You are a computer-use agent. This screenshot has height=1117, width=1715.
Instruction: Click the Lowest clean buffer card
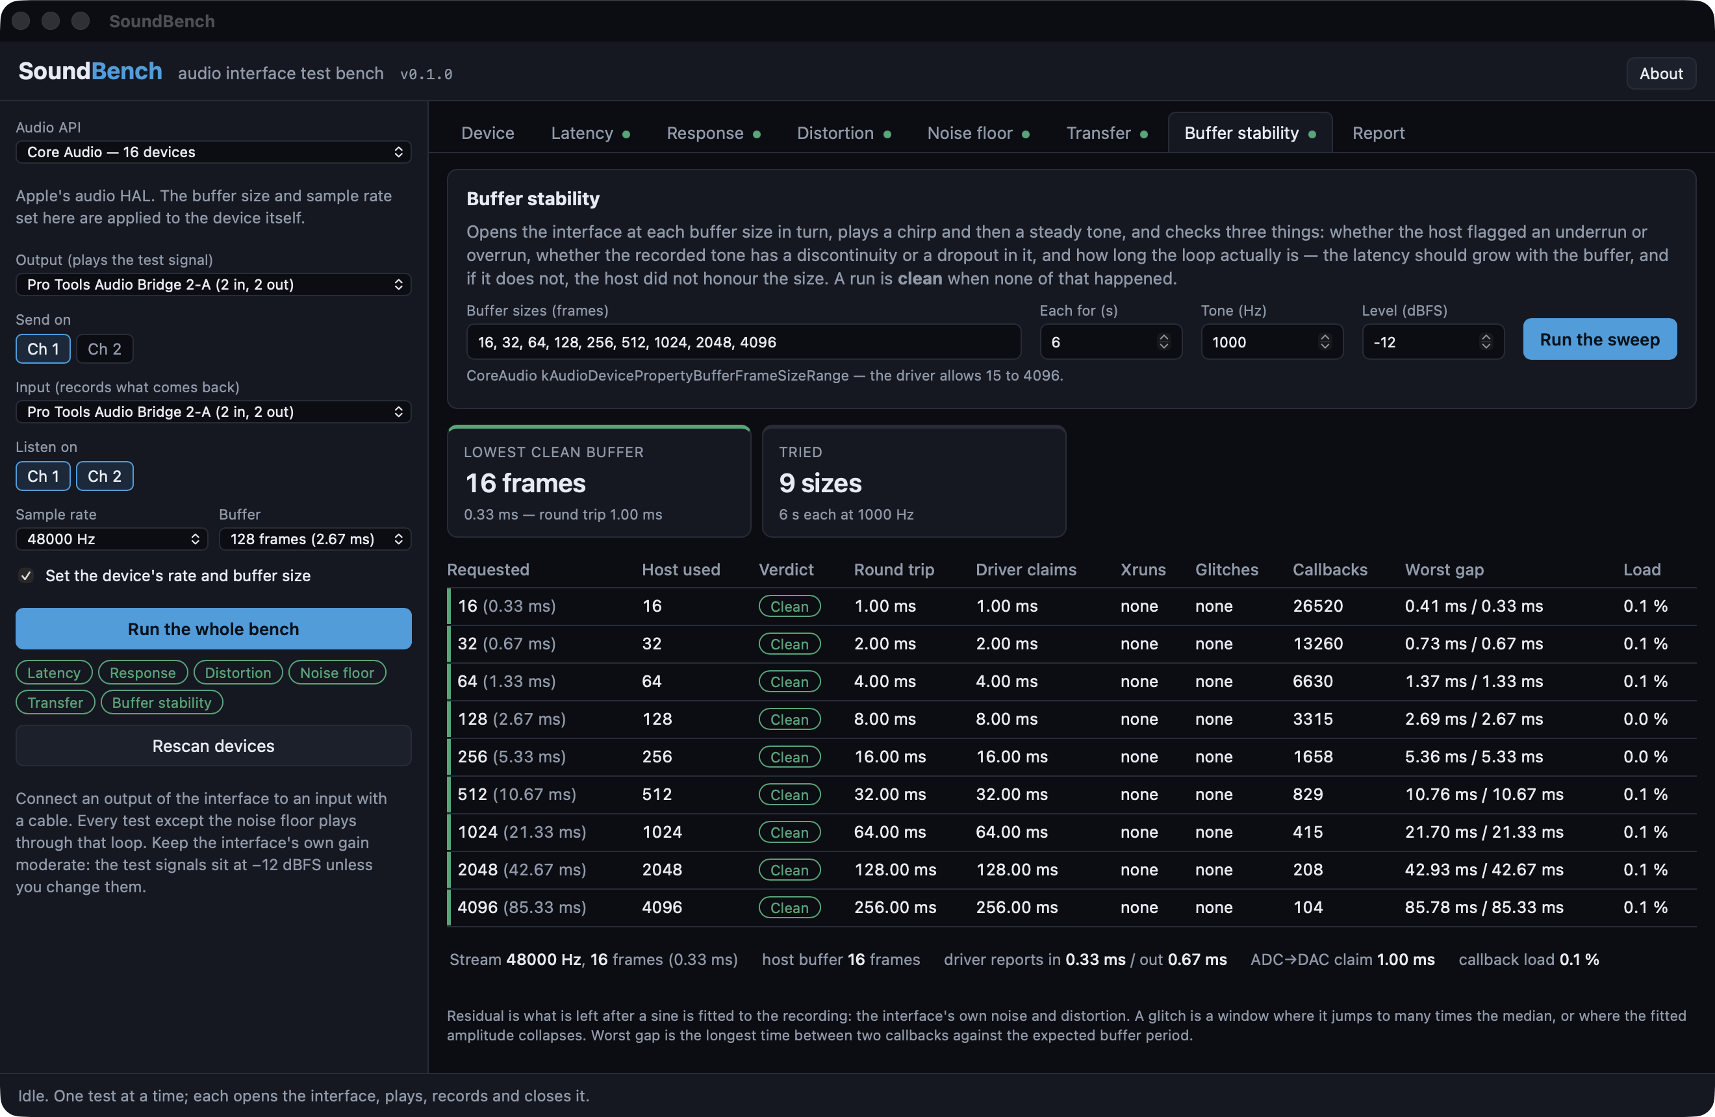point(599,482)
